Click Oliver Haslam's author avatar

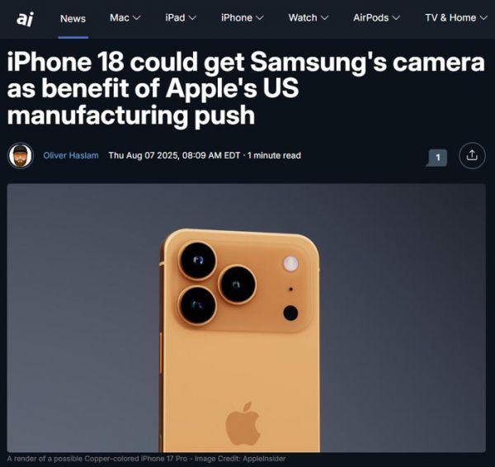click(x=21, y=155)
